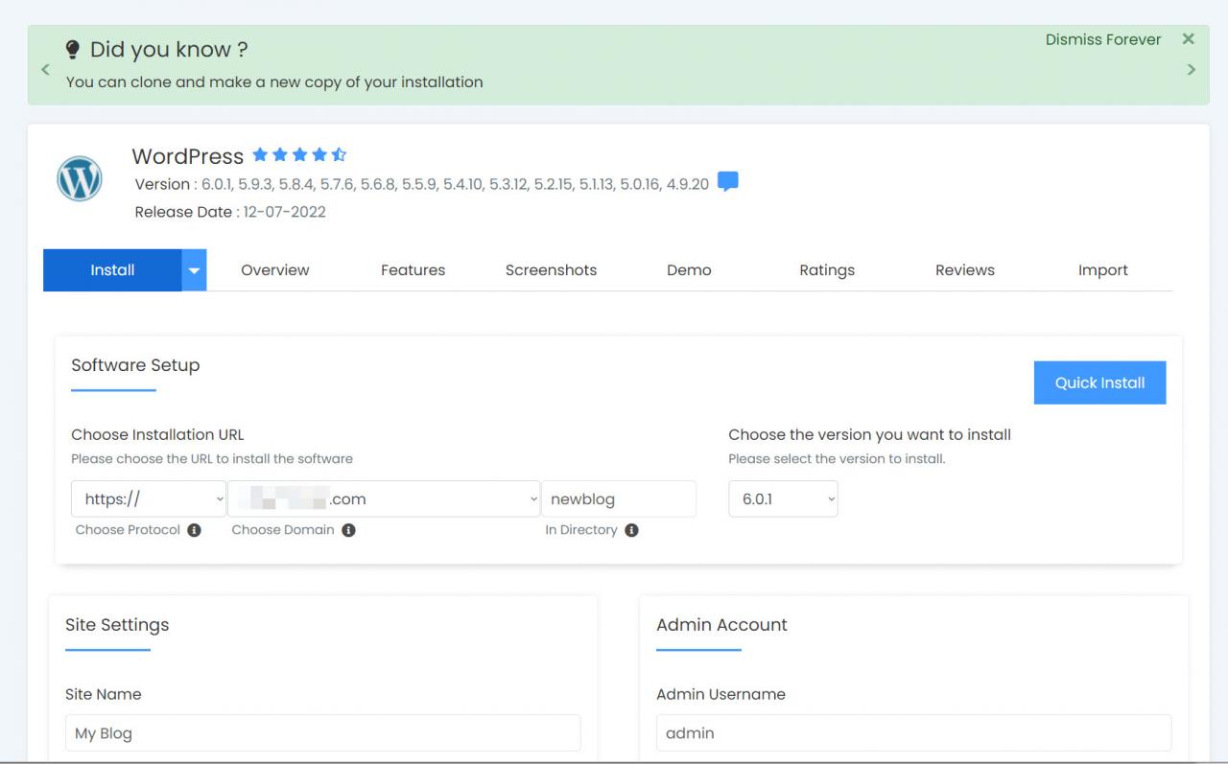Open the Screenshots tab
1228x764 pixels.
tap(551, 270)
